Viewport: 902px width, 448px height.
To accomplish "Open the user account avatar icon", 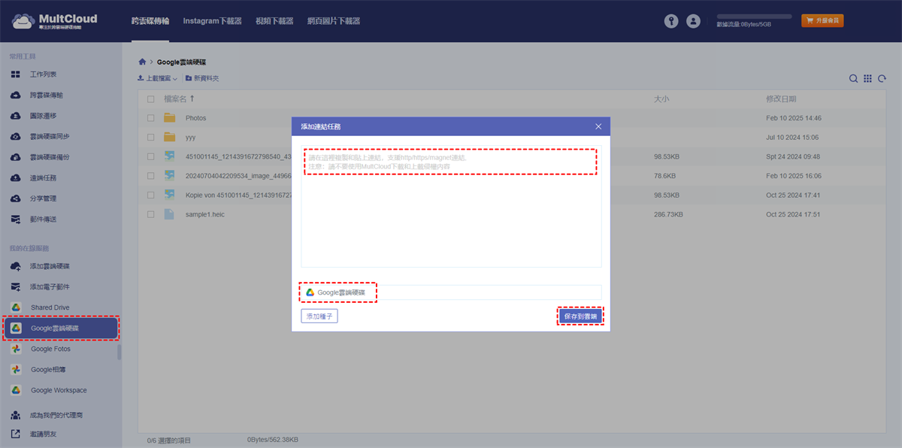I will coord(694,22).
